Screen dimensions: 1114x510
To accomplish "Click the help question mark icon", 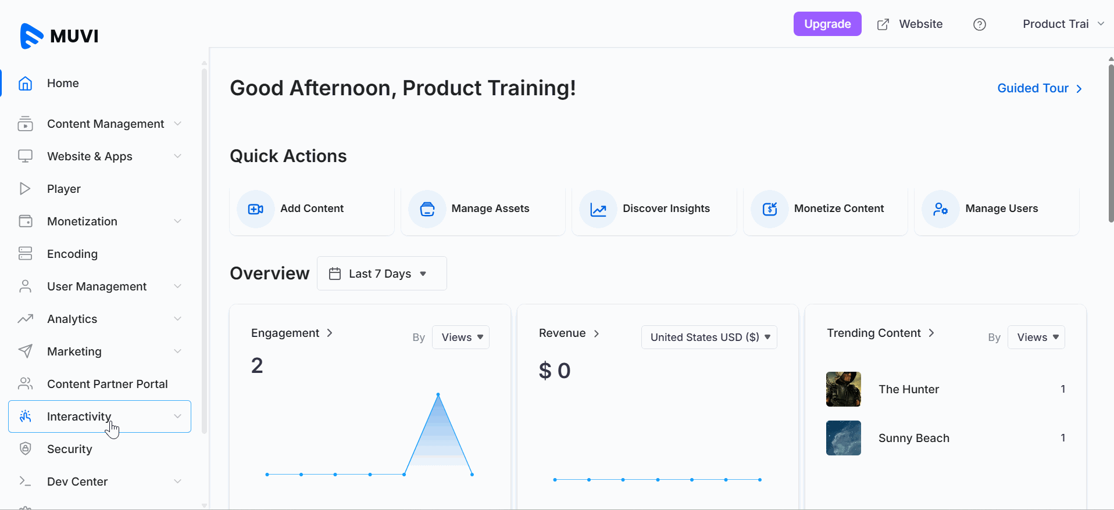I will 979,24.
